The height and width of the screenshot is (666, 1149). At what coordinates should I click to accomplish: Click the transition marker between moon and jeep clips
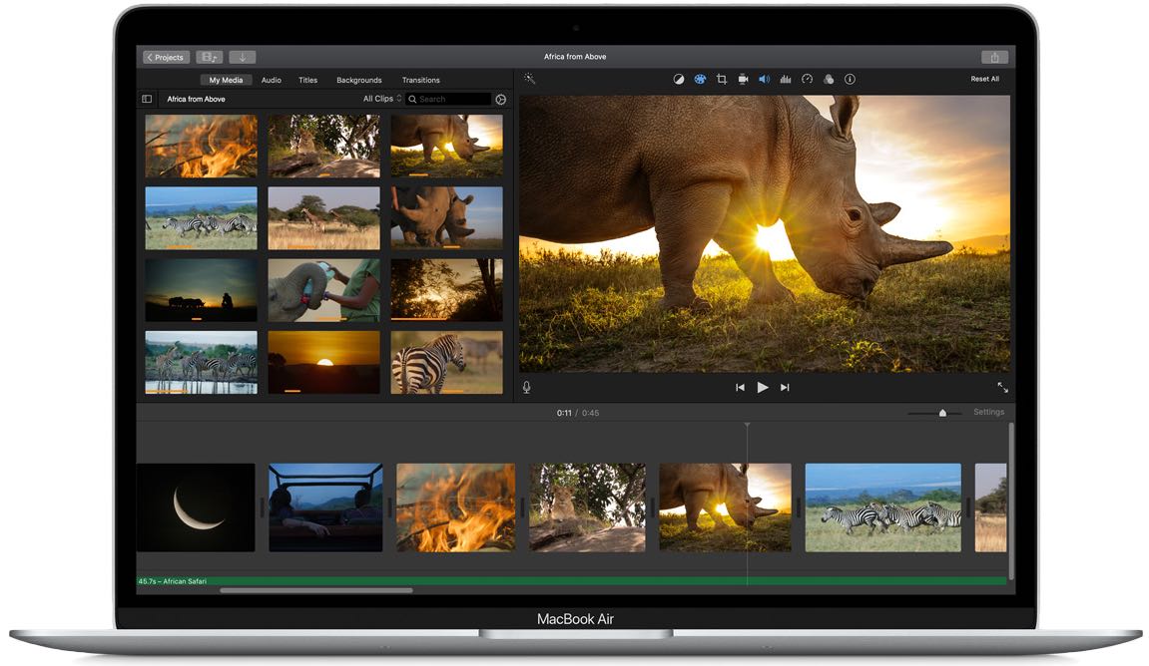click(263, 507)
